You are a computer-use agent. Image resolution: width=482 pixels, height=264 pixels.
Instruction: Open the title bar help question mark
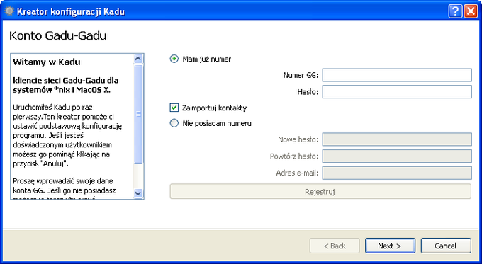(x=455, y=11)
